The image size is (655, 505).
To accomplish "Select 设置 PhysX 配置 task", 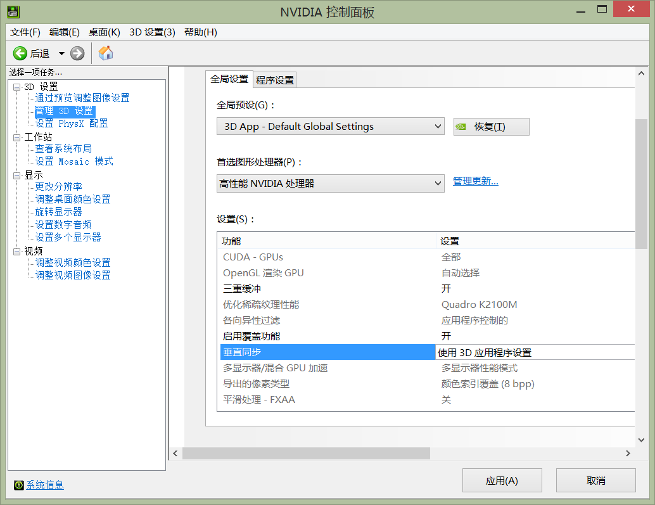I will pyautogui.click(x=72, y=123).
